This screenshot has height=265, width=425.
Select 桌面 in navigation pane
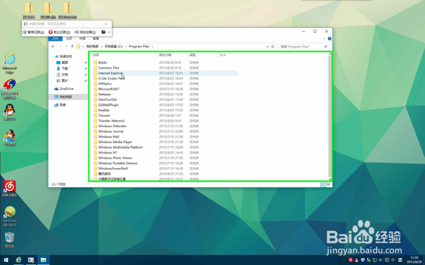click(x=65, y=62)
